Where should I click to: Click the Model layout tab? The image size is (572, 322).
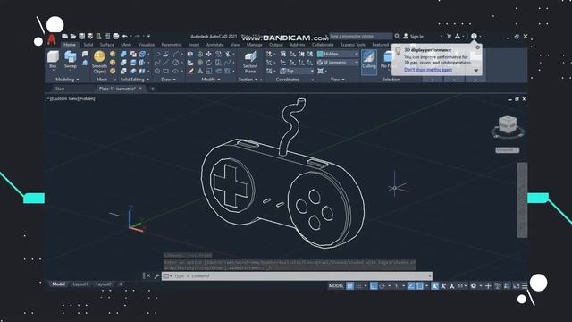[x=58, y=284]
